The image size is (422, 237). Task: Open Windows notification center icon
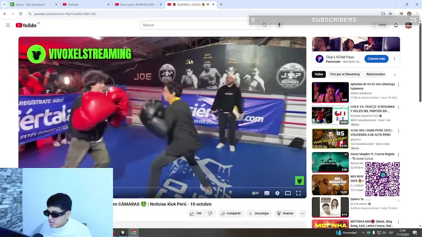click(415, 233)
